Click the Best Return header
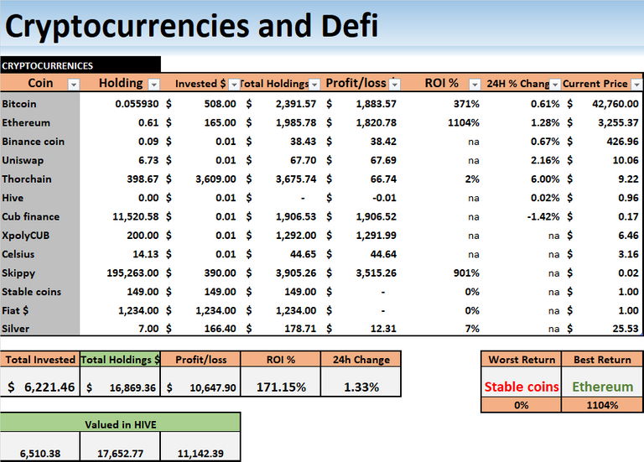Image resolution: width=644 pixels, height=462 pixels. point(602,360)
